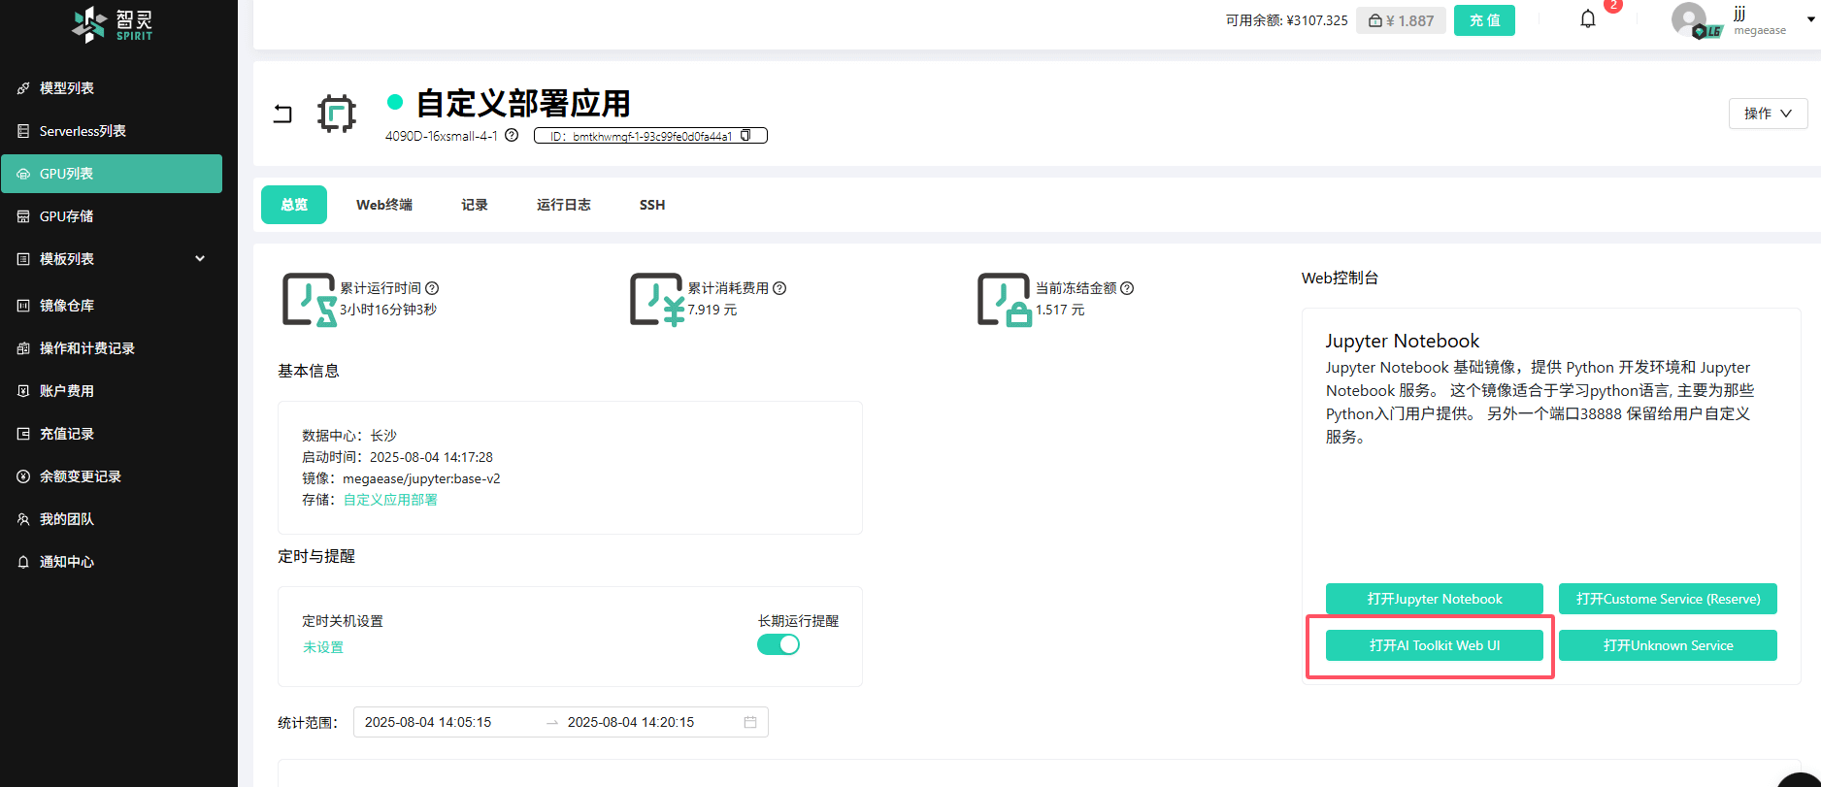1821x787 pixels.
Task: Click the 账户费用 sidebar icon
Action: [x=23, y=391]
